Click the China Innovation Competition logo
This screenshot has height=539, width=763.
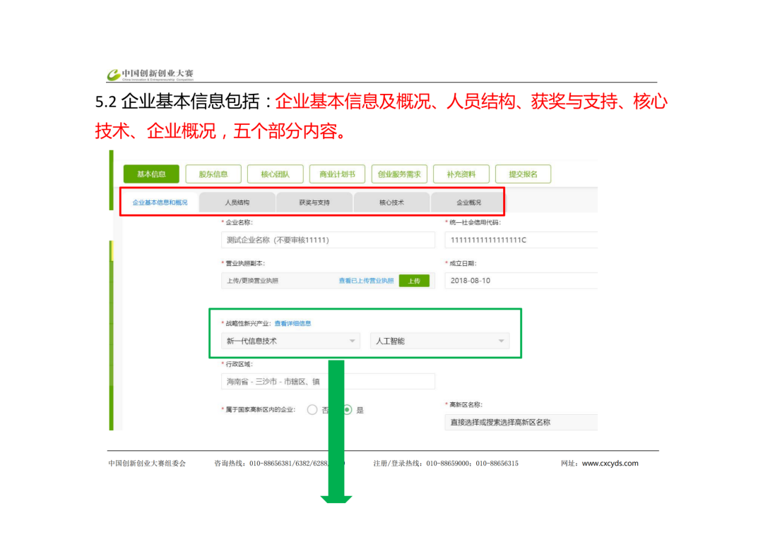[150, 74]
